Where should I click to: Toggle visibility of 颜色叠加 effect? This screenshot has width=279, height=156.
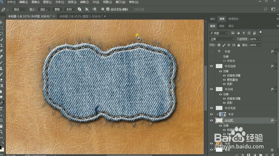[x=224, y=80]
